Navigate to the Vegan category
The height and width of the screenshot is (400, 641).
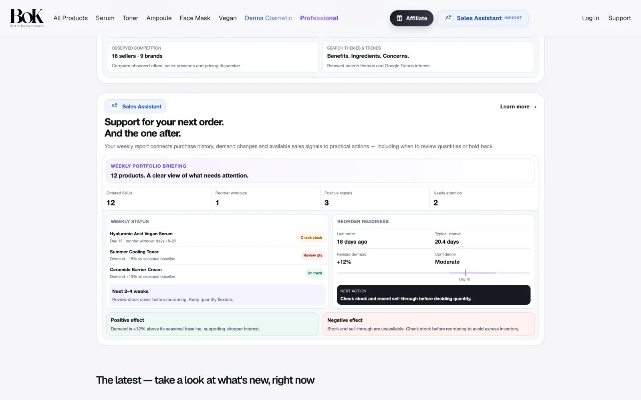pyautogui.click(x=228, y=18)
